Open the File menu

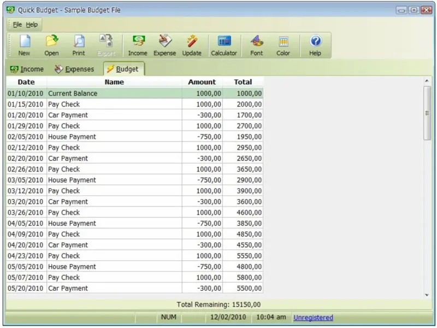pos(17,25)
